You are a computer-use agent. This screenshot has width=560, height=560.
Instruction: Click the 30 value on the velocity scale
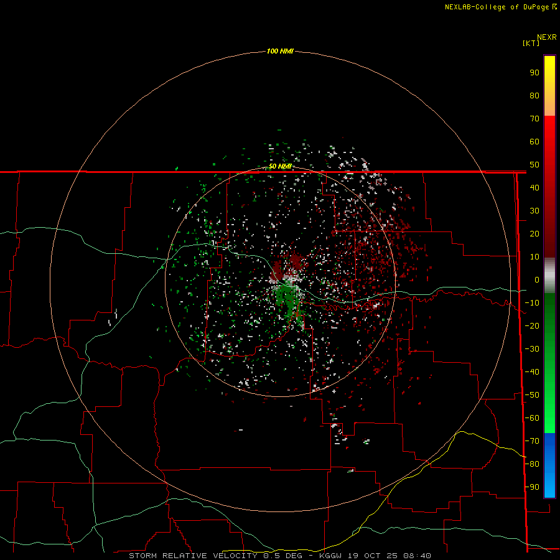[534, 211]
